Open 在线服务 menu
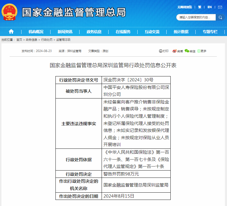 tap(123, 32)
